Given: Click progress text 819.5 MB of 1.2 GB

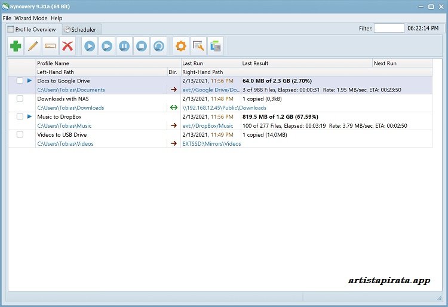Looking at the screenshot, I should click(280, 117).
